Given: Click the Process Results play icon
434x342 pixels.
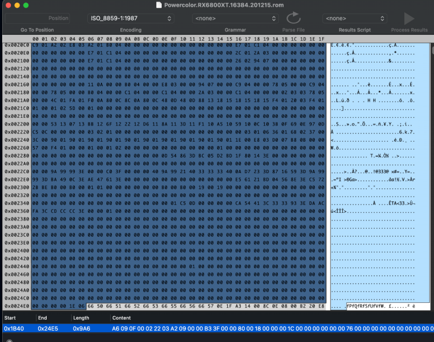Looking at the screenshot, I should tap(410, 18).
